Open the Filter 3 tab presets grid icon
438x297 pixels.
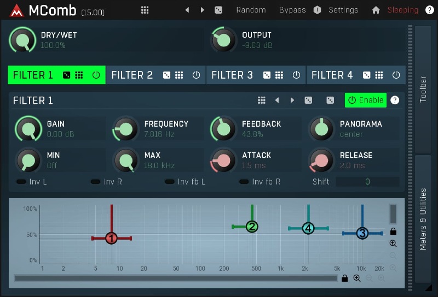pos(279,75)
